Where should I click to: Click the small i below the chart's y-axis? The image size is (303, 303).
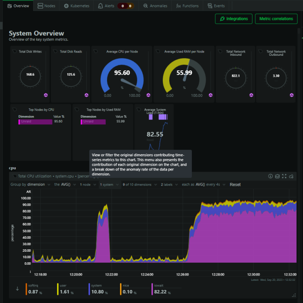(30, 271)
